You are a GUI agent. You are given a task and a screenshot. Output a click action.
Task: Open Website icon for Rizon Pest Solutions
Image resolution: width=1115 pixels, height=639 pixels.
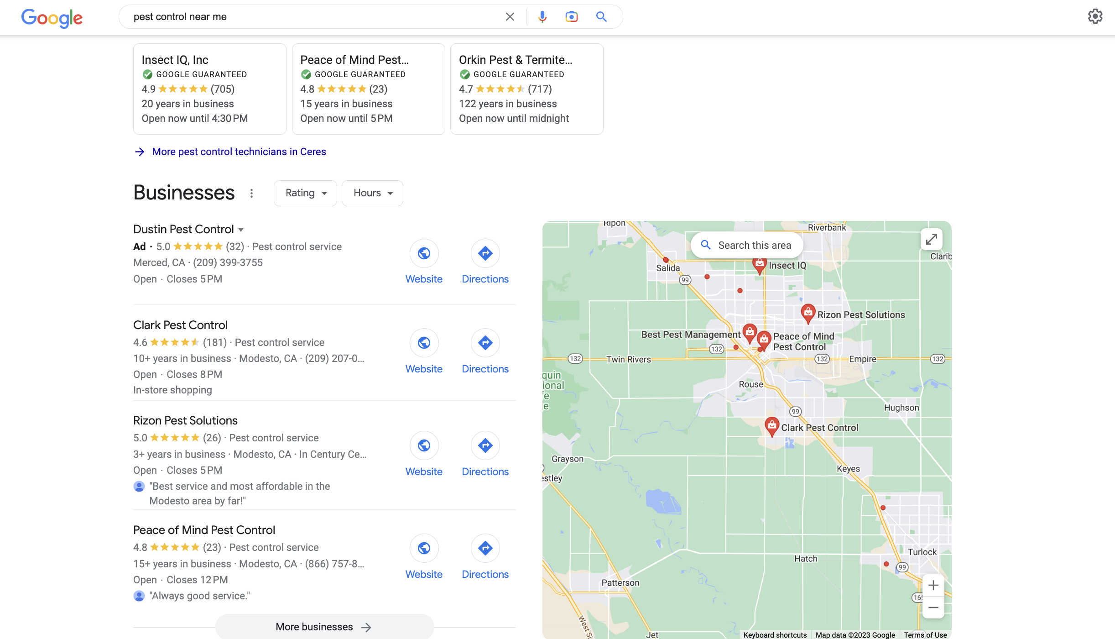pos(424,445)
